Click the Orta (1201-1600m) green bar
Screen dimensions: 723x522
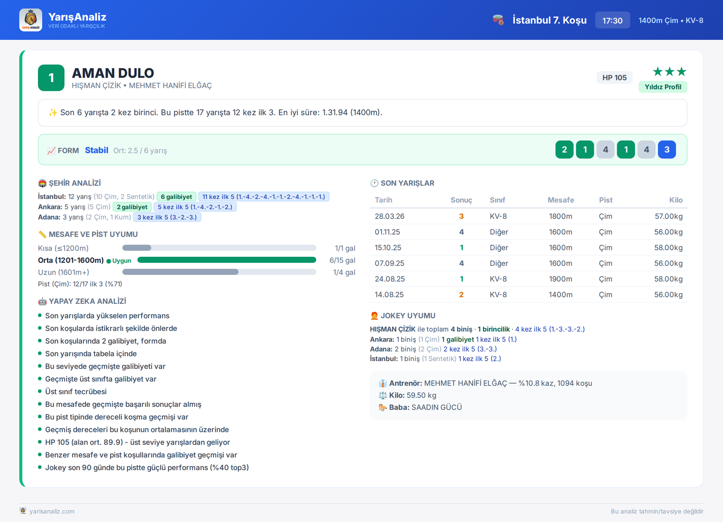pyautogui.click(x=227, y=260)
